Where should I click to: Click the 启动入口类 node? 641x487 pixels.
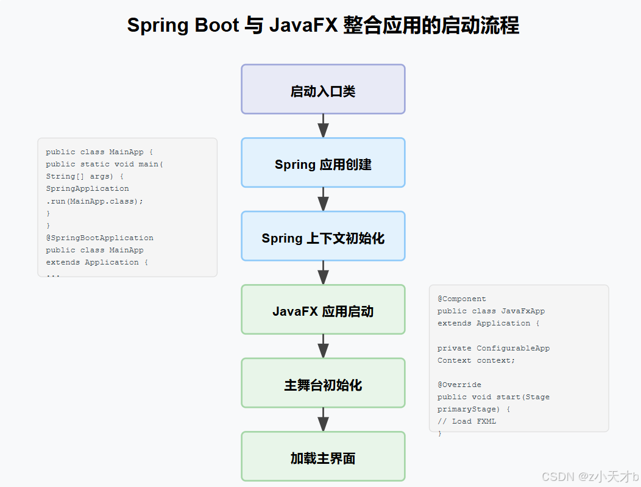pyautogui.click(x=323, y=89)
